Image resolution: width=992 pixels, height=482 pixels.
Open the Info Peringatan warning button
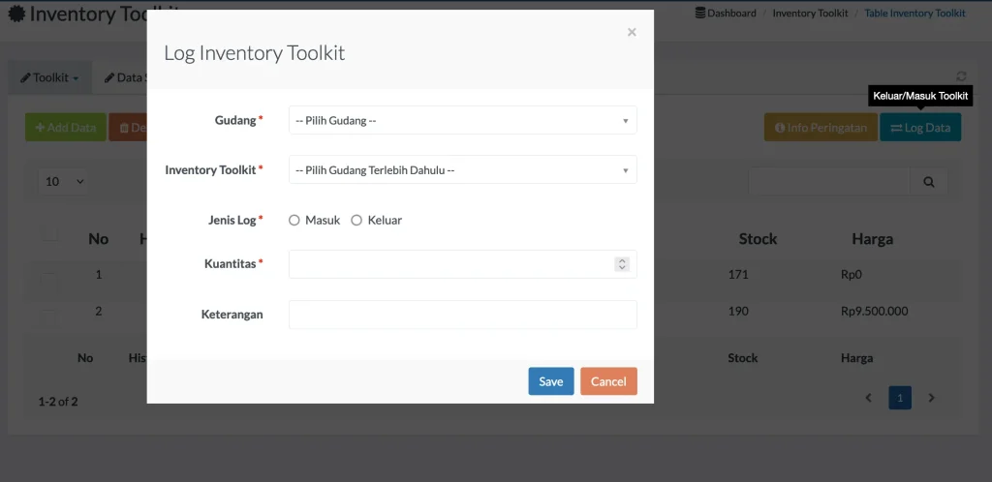point(820,128)
